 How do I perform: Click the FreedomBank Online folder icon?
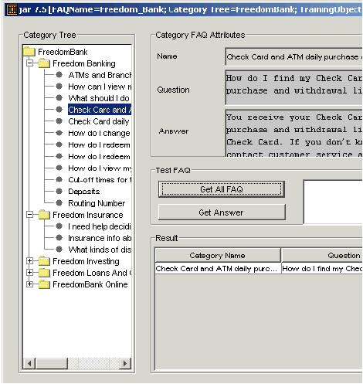[44, 284]
